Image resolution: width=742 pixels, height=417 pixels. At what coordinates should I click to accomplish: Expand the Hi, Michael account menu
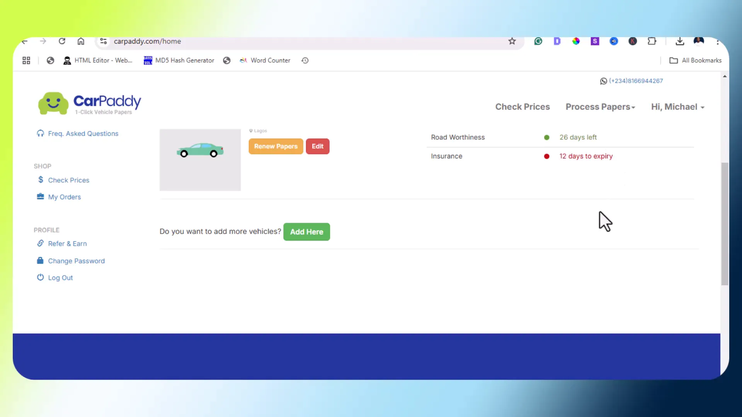click(x=678, y=107)
